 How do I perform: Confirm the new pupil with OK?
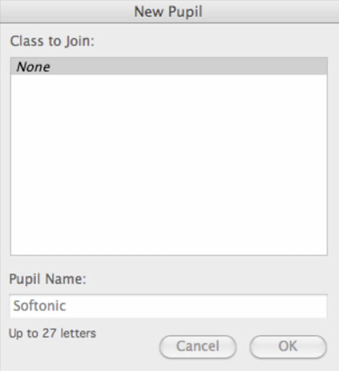click(288, 346)
